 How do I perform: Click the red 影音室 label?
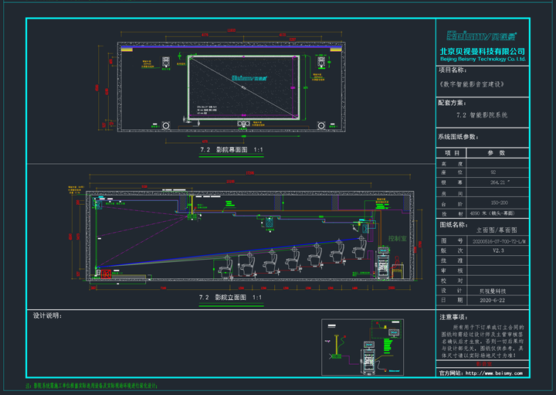[x=483, y=364]
